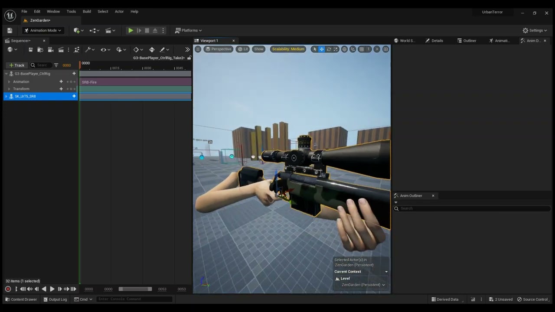Toggle grid snapping icon in viewport
The height and width of the screenshot is (312, 555).
tap(362, 49)
